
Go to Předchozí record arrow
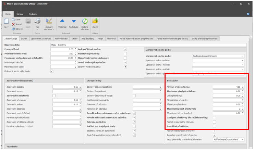(62, 21)
